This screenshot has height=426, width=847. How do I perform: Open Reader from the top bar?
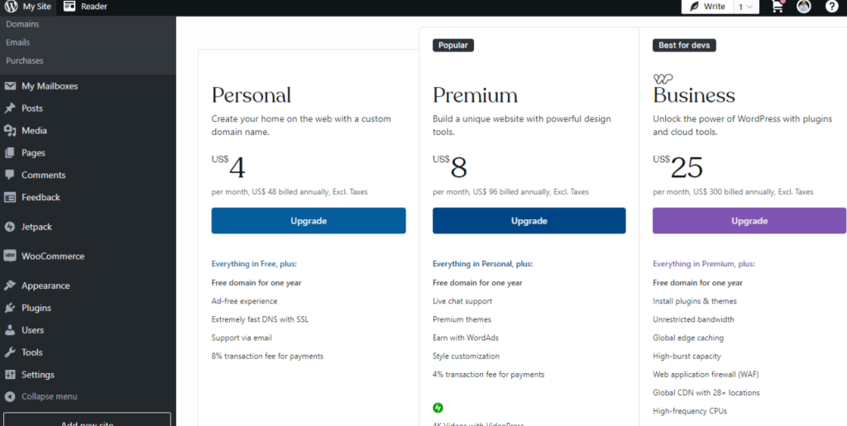[85, 7]
